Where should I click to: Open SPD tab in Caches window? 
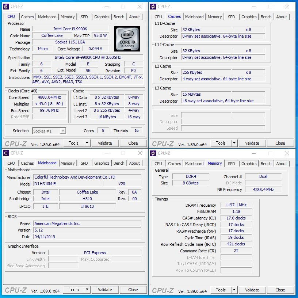click(231, 17)
